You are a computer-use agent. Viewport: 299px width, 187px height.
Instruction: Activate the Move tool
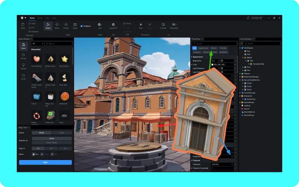57,26
